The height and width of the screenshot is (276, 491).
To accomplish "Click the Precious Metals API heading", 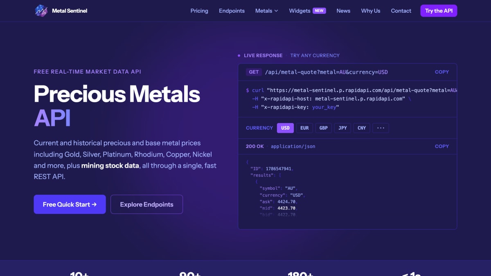I will 117,105.
